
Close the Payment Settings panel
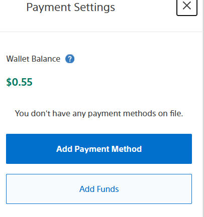[187, 7]
